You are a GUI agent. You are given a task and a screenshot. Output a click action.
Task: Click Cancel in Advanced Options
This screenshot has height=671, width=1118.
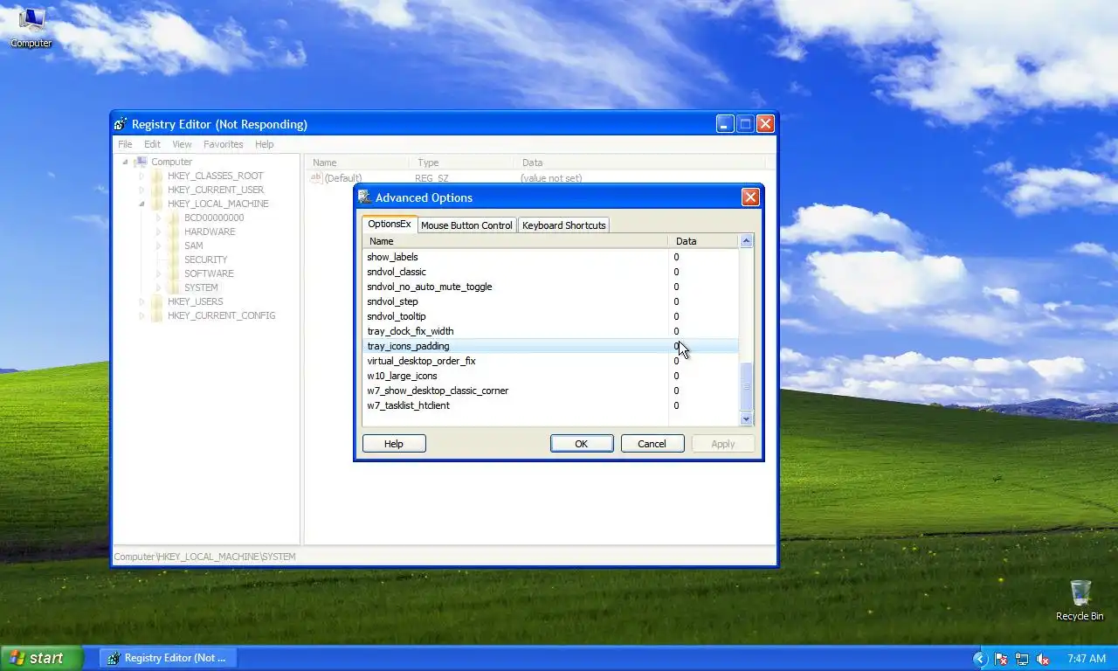pyautogui.click(x=652, y=444)
